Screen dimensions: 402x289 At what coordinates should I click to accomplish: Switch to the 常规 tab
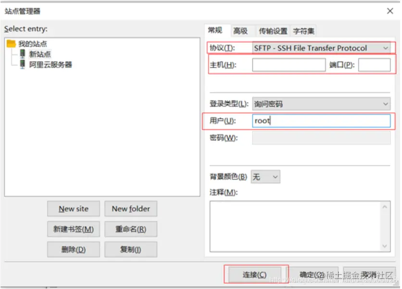pyautogui.click(x=214, y=30)
